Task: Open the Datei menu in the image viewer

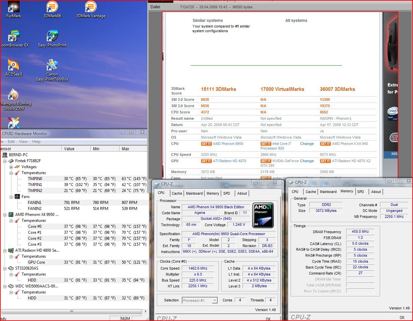Action: 155,7
